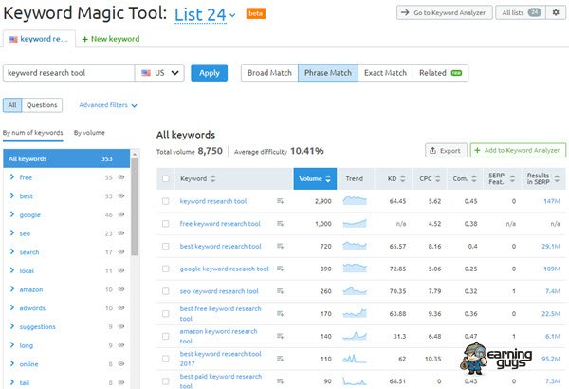Sort by Com. column arrows
Image resolution: width=569 pixels, height=389 pixels.
point(474,178)
